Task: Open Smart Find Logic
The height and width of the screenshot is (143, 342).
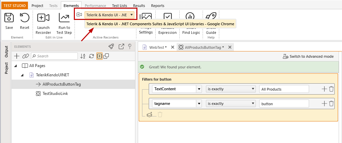Action: (x=191, y=24)
